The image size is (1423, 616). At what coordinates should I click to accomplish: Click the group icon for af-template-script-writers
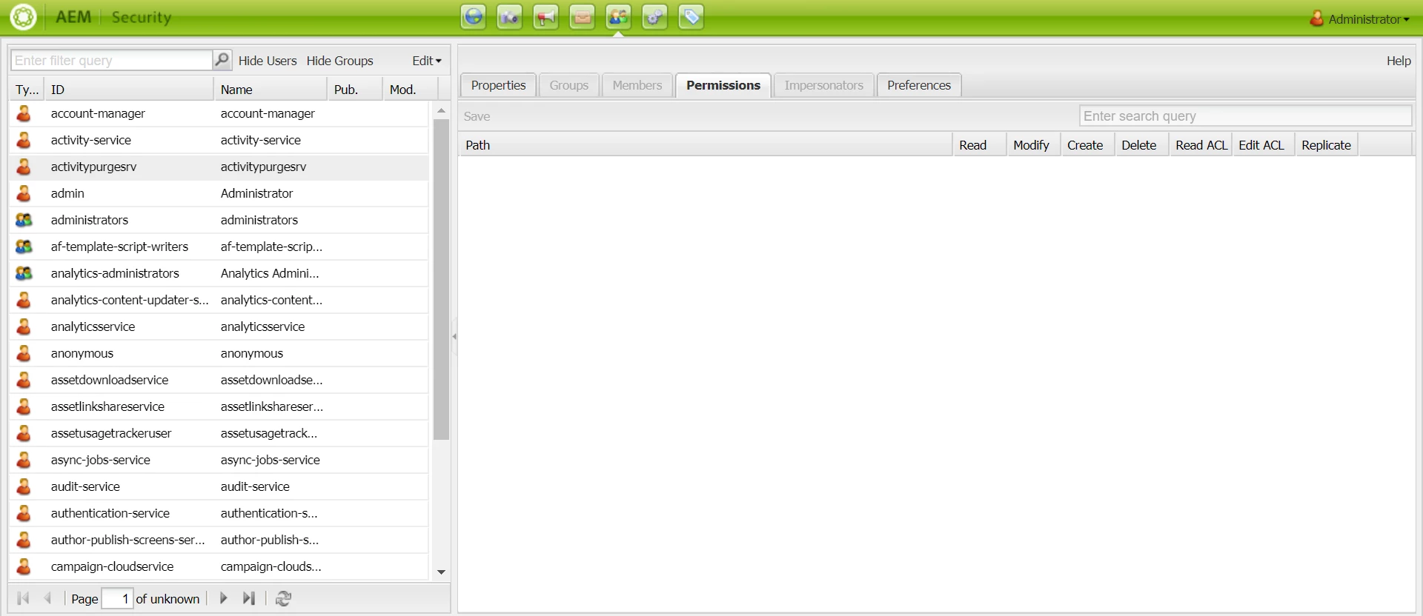coord(24,247)
